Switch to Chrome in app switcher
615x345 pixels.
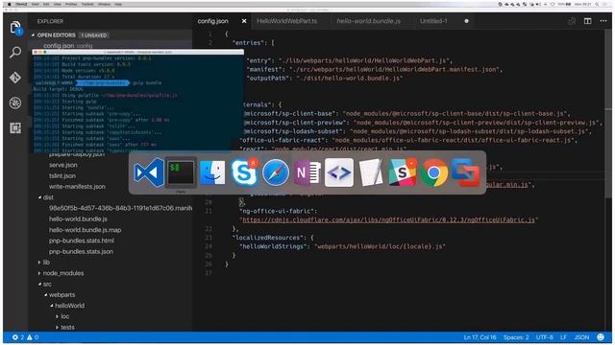coord(433,172)
